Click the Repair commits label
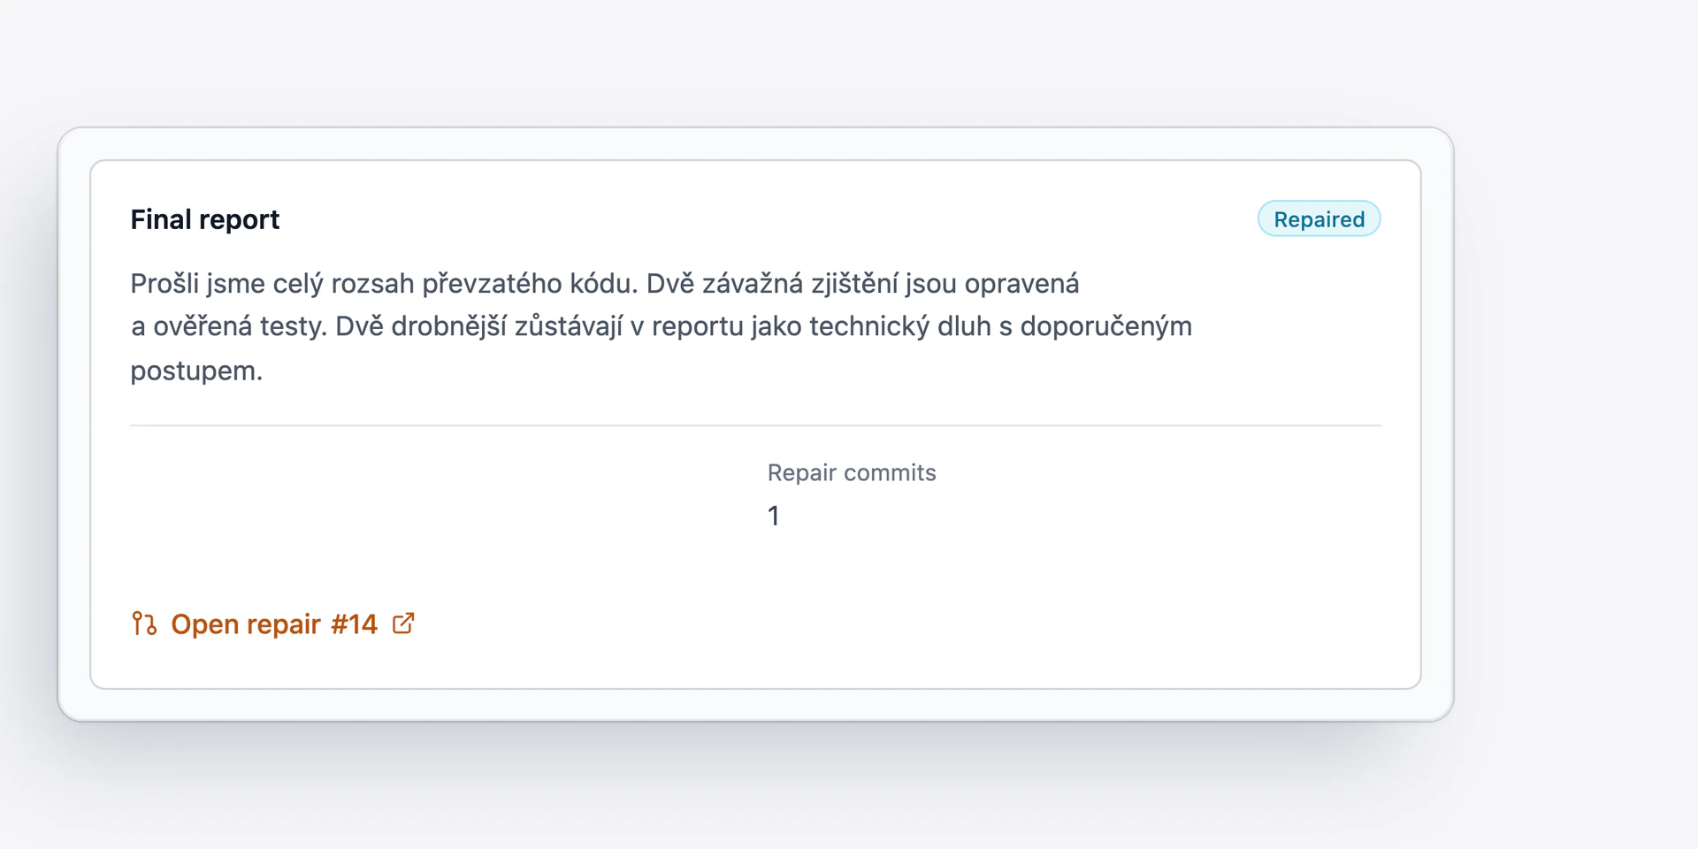 pyautogui.click(x=852, y=473)
